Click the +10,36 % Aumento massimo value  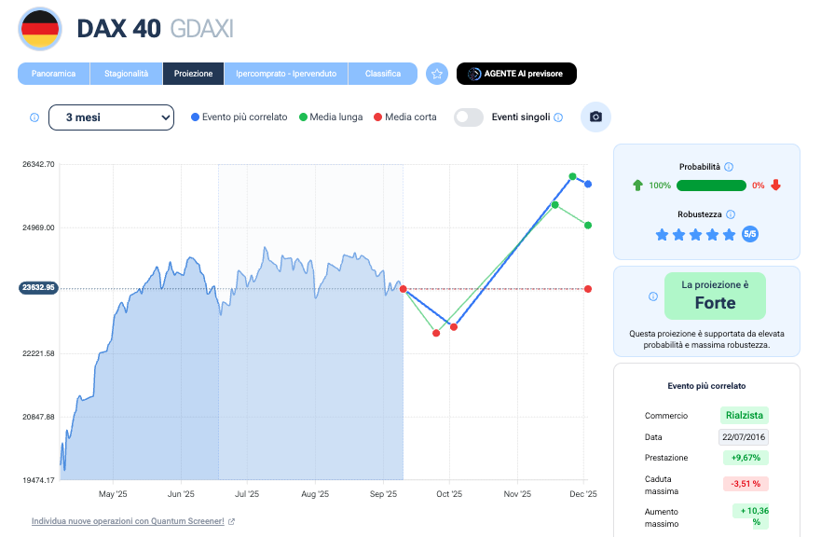tap(751, 516)
